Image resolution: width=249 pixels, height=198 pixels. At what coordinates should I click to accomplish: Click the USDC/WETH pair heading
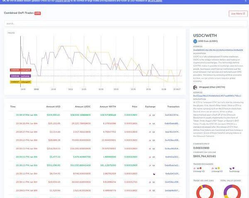[x=205, y=36]
